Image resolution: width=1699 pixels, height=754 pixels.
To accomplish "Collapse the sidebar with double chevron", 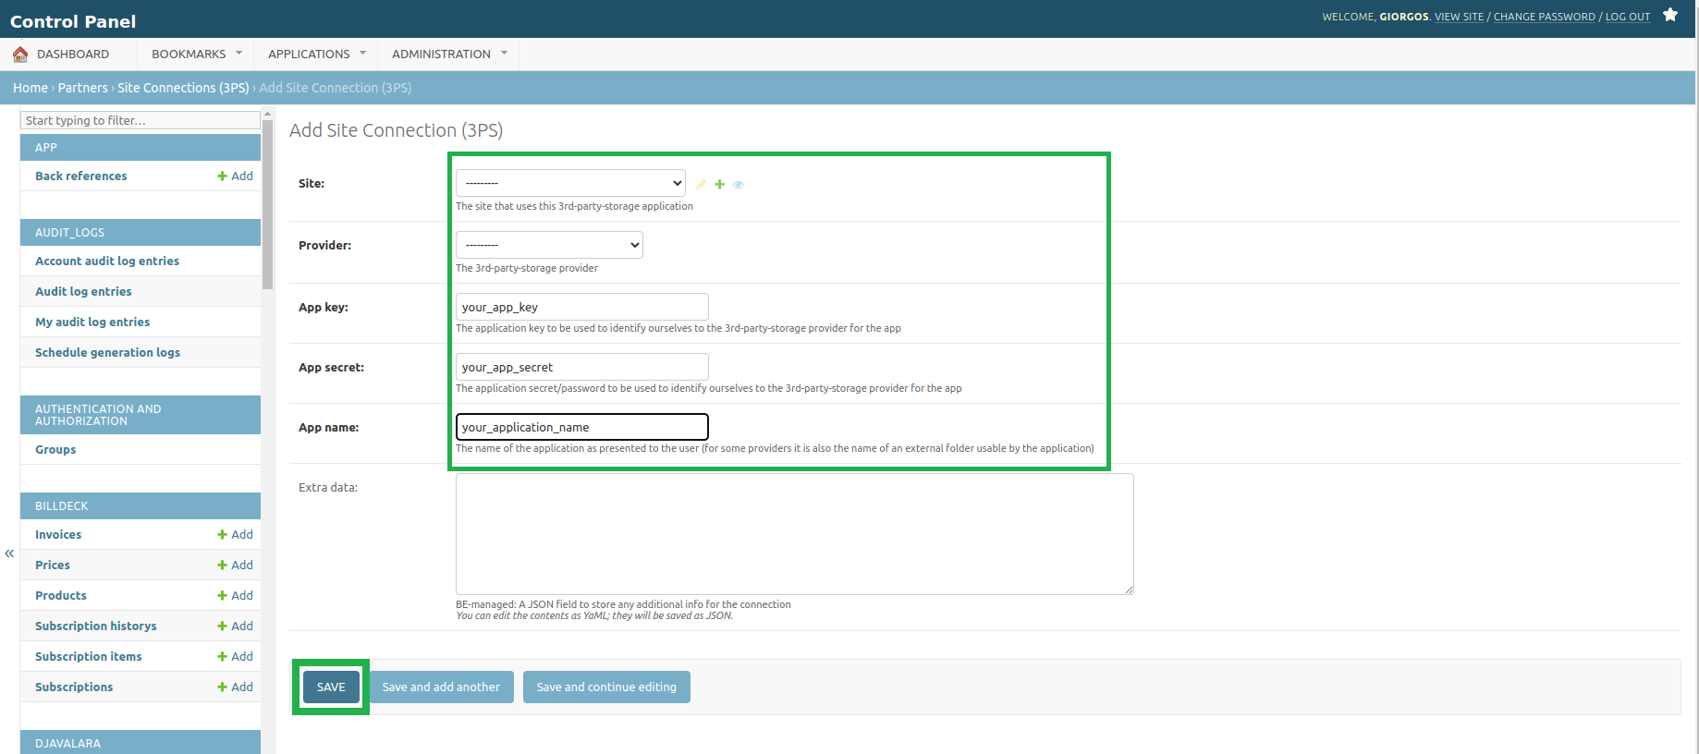I will pos(9,553).
